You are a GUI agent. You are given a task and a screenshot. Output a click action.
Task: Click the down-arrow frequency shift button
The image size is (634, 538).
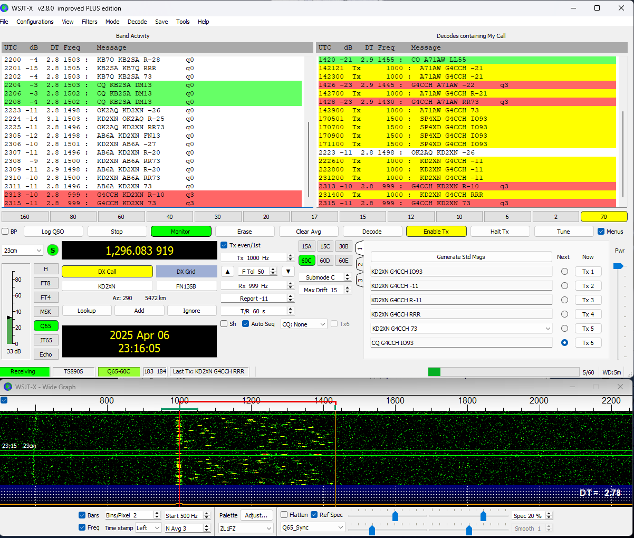pos(288,272)
